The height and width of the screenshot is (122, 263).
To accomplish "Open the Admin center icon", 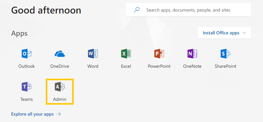I will [x=60, y=87].
